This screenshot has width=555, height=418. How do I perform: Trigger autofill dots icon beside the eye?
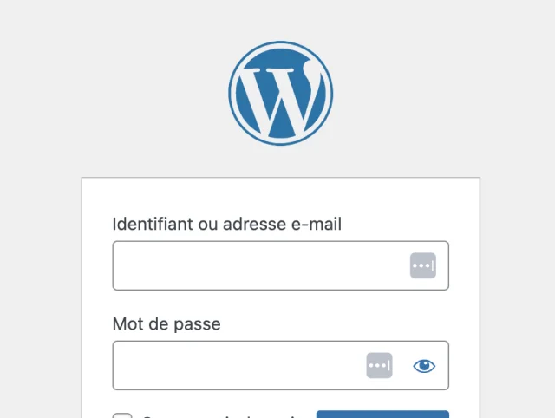point(379,365)
